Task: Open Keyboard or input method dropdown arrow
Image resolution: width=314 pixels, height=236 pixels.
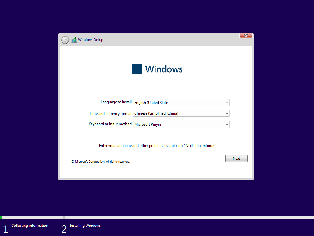Action: pos(227,124)
